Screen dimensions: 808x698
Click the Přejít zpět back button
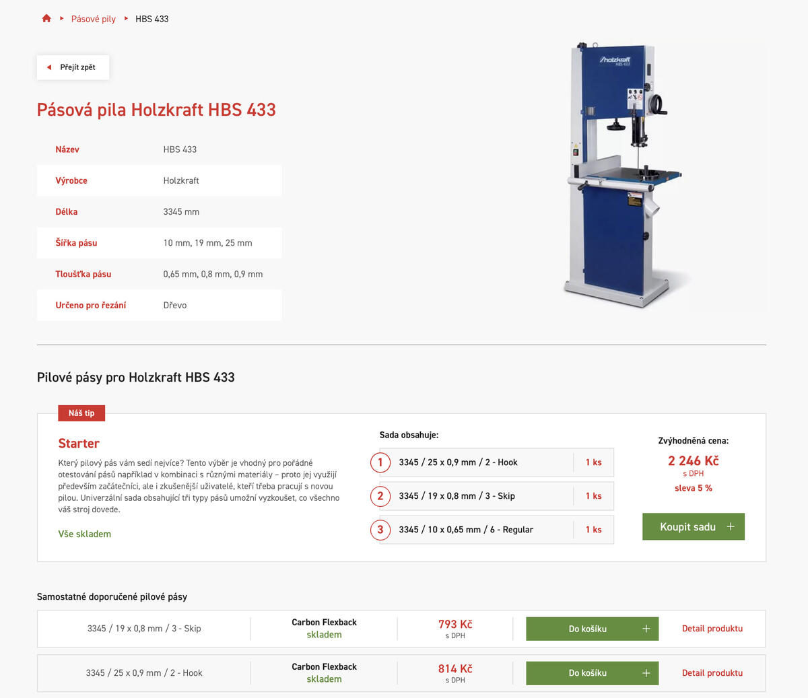73,67
